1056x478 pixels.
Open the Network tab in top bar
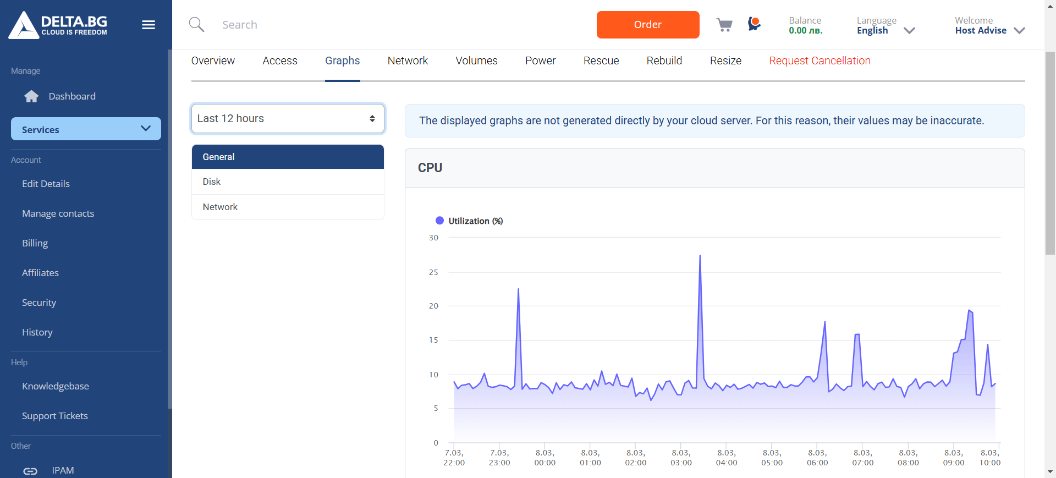408,61
